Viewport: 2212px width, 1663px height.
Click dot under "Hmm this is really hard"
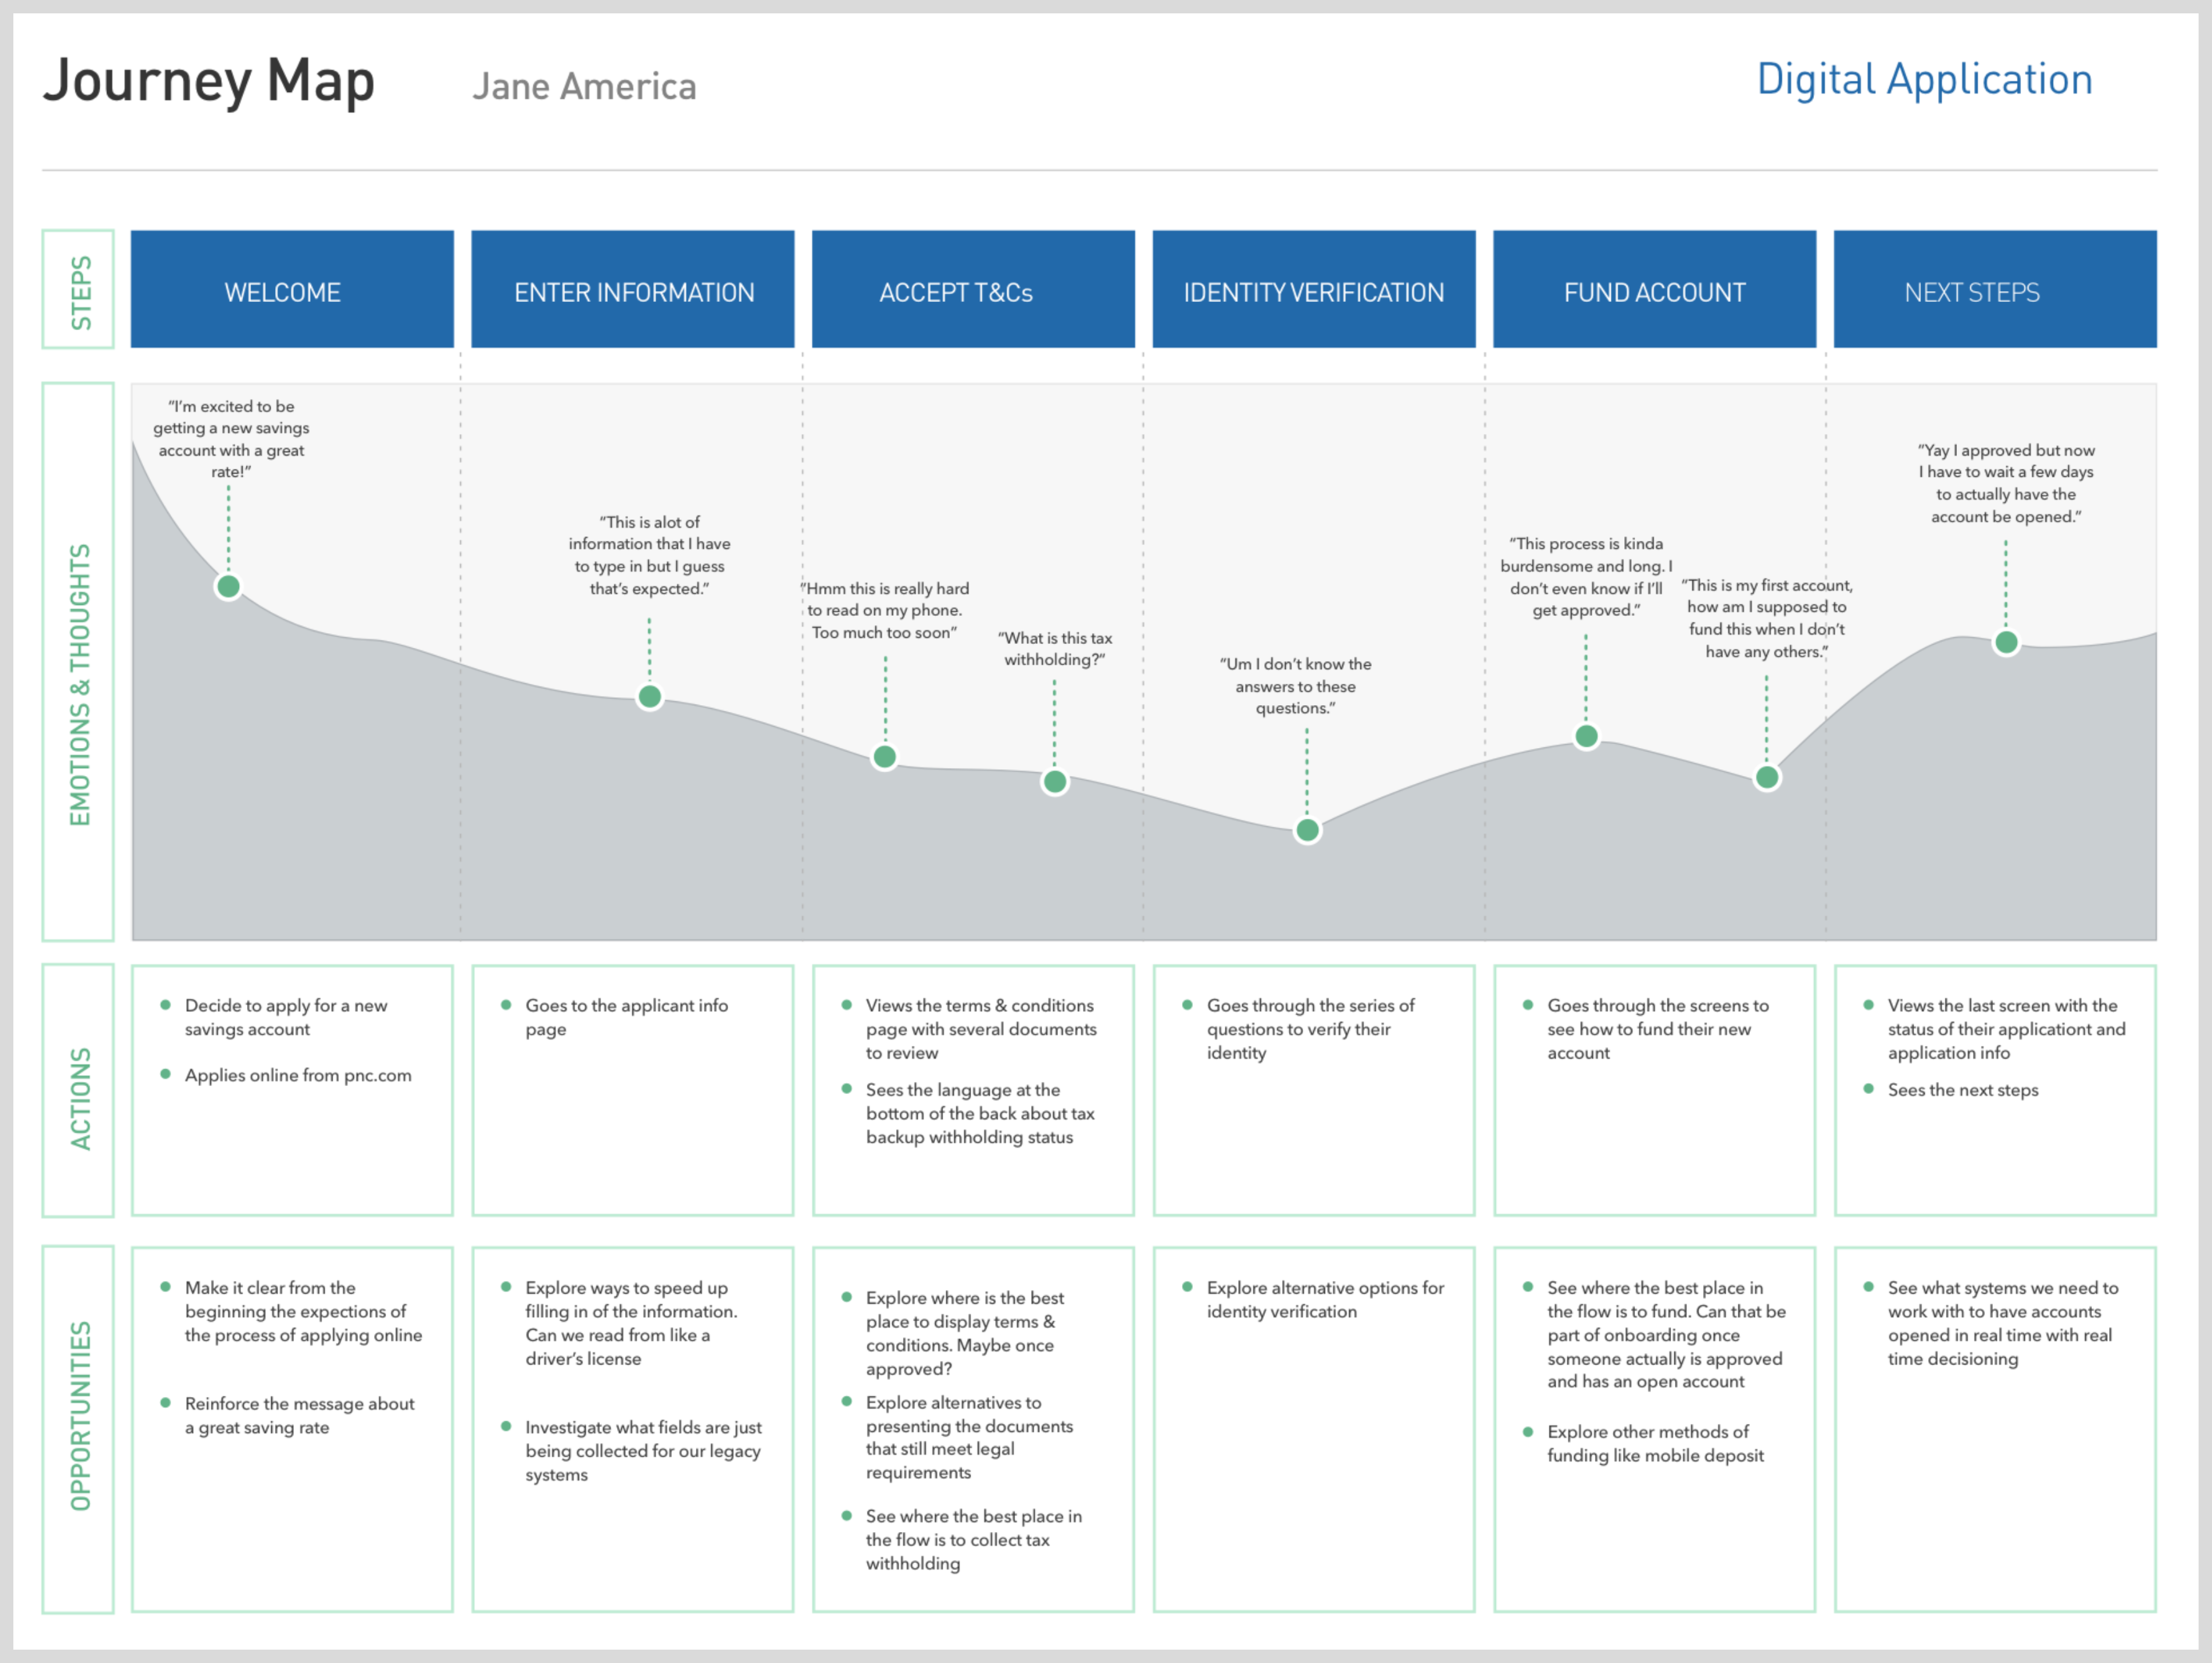(x=885, y=757)
